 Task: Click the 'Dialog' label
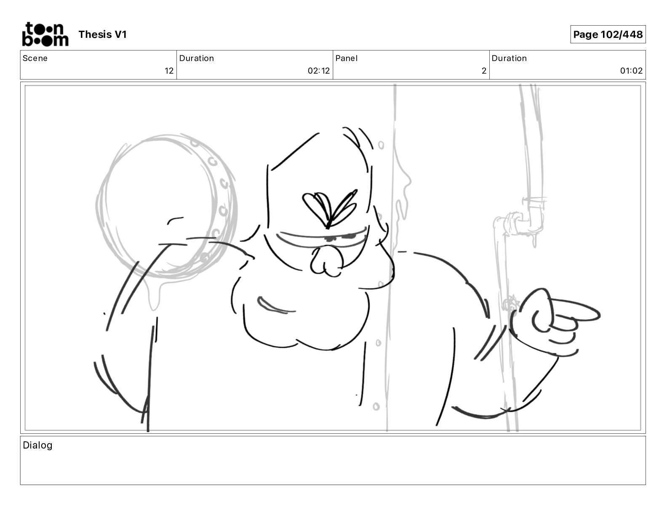click(x=37, y=445)
